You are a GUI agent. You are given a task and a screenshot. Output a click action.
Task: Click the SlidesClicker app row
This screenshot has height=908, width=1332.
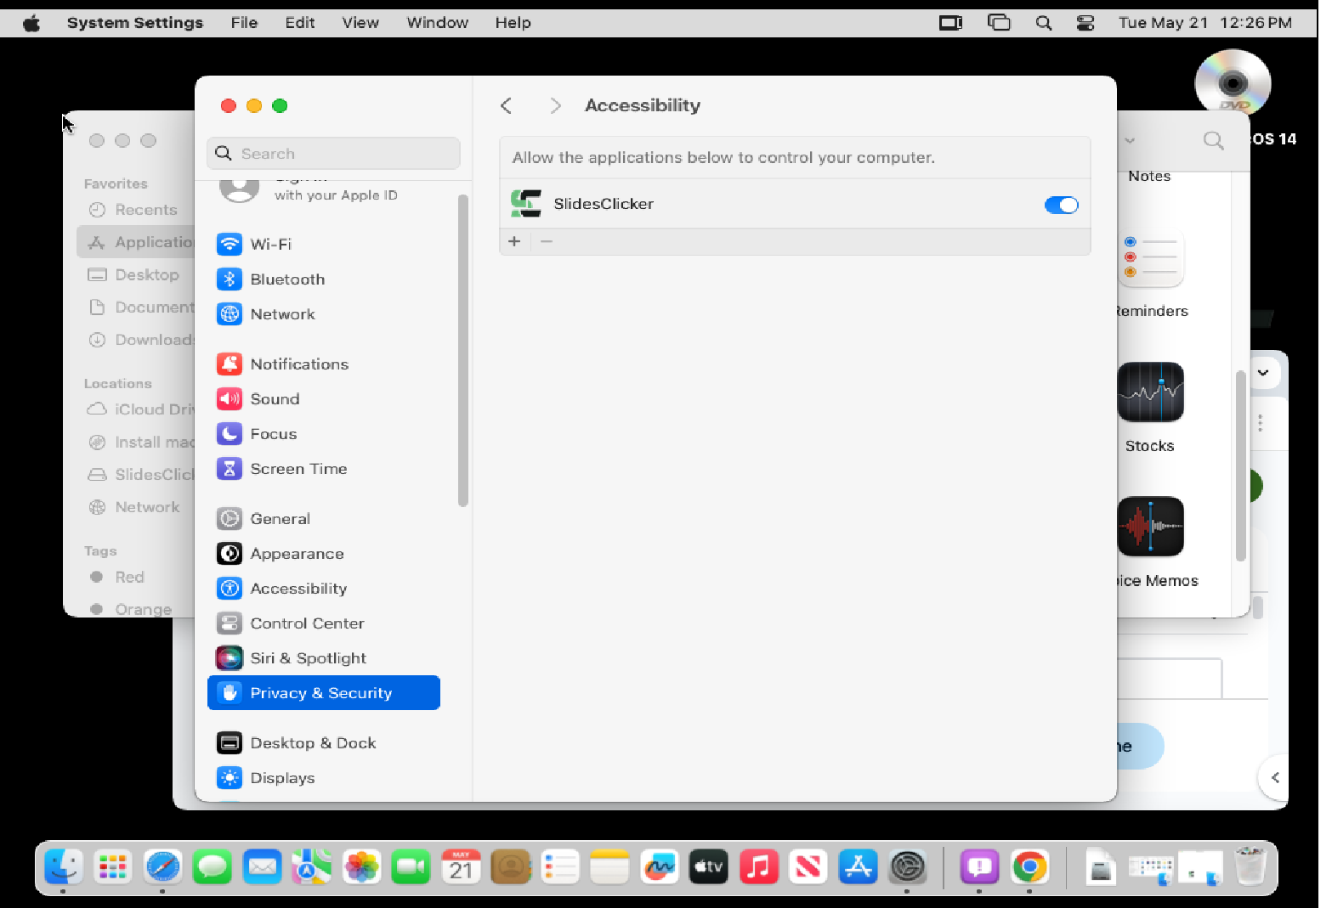click(795, 204)
